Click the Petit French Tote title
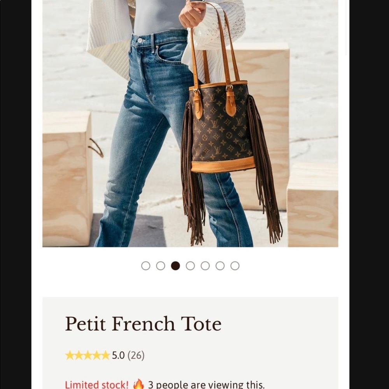This screenshot has height=389, width=389. pos(143,324)
